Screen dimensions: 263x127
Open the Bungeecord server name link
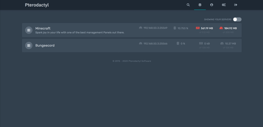coord(45,45)
